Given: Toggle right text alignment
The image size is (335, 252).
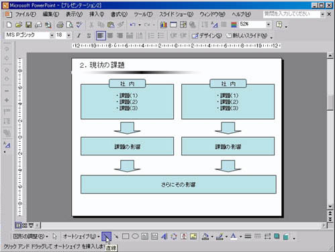Looking at the screenshot, I should coord(119,36).
